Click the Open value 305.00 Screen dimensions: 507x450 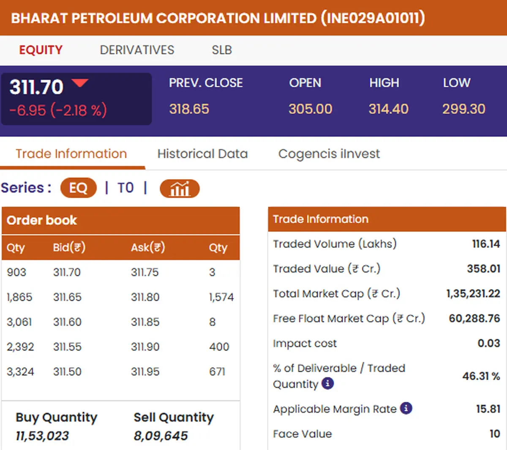coord(311,109)
